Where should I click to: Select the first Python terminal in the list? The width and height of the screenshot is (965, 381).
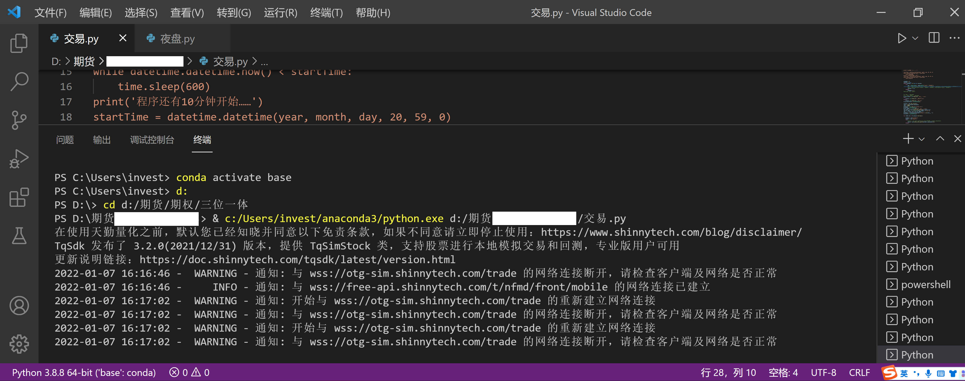tap(921, 161)
